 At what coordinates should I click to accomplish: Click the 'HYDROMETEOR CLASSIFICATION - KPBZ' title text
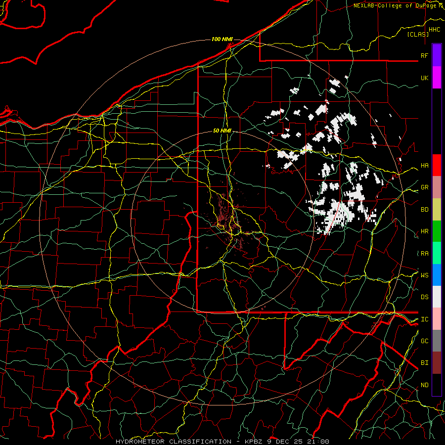point(190,442)
